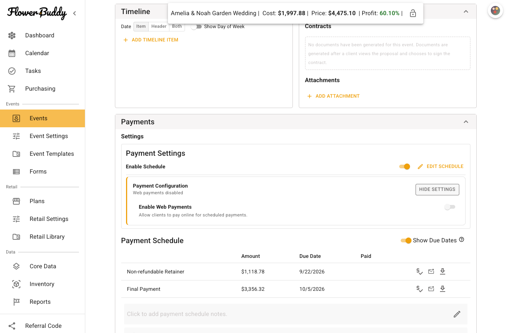This screenshot has width=506, height=333.
Task: Click the payment schedule notes field
Action: pyautogui.click(x=296, y=314)
